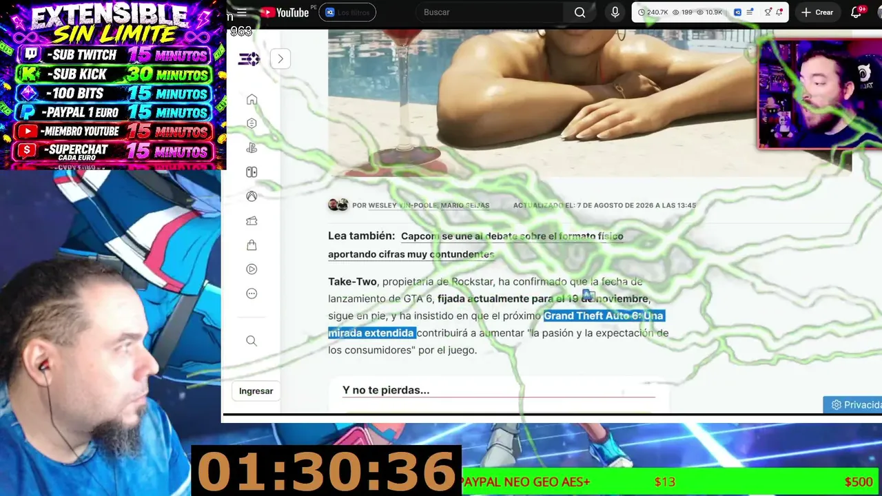Go to the Home icon in the site sidebar
Screen dimensions: 882x496
pyautogui.click(x=252, y=99)
